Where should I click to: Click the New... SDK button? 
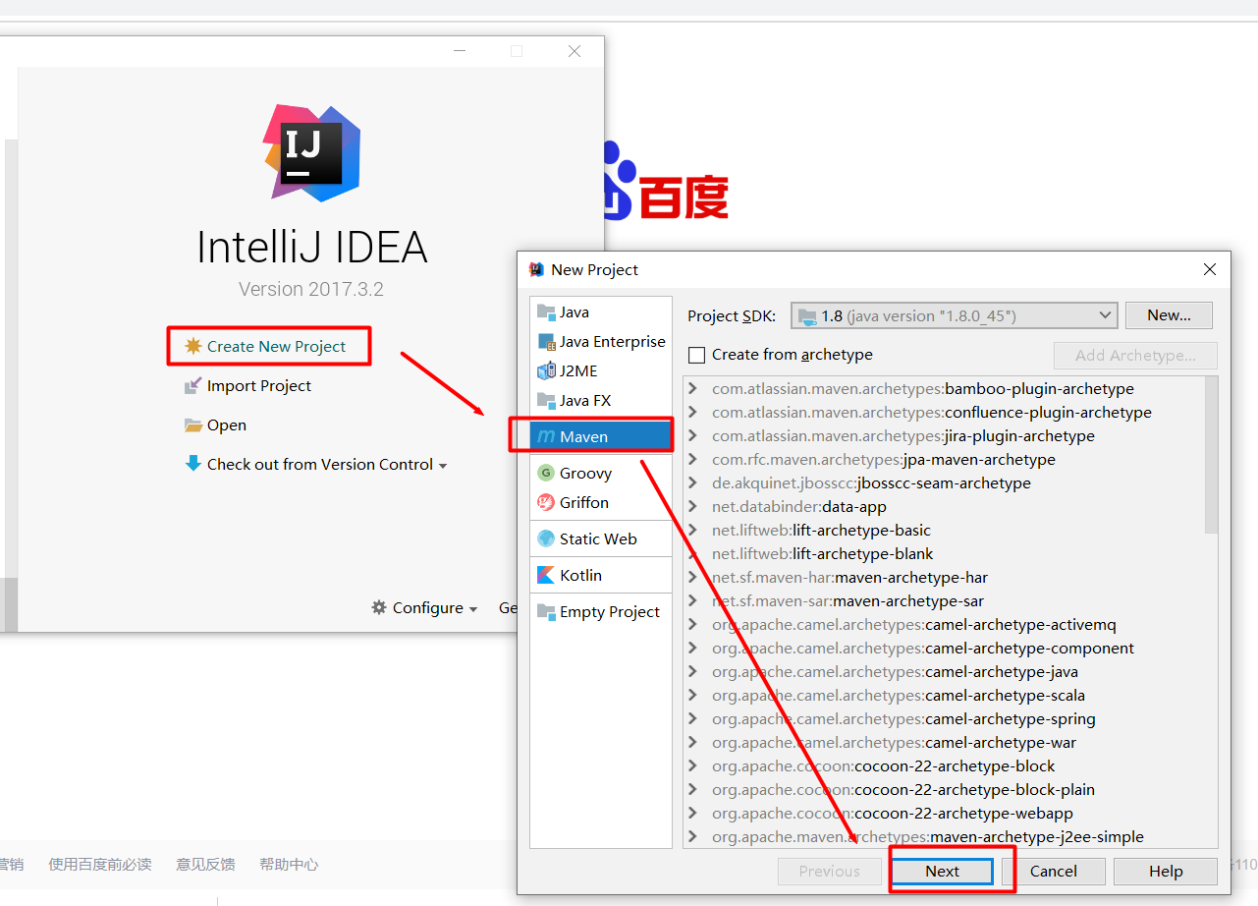(x=1169, y=315)
